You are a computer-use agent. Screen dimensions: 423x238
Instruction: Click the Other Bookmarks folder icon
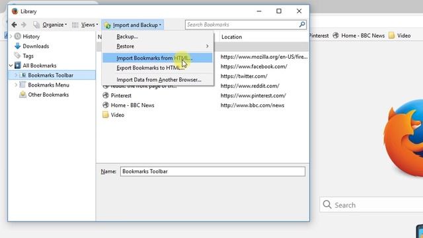coord(23,95)
